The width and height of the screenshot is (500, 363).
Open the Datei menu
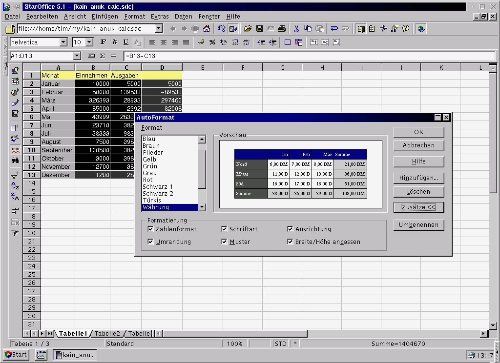tap(13, 16)
